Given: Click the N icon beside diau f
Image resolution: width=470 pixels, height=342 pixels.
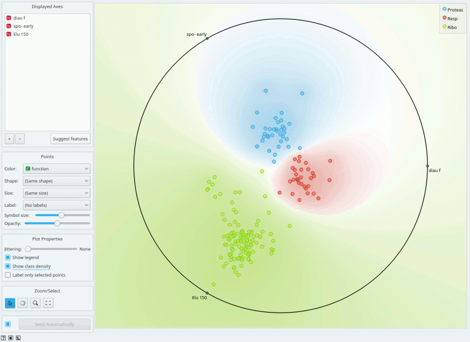Looking at the screenshot, I should 8,18.
